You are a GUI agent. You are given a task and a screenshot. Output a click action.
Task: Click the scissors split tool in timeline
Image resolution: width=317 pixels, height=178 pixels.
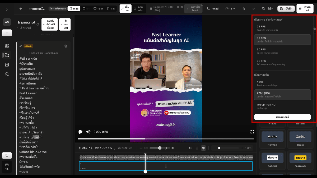190,148
